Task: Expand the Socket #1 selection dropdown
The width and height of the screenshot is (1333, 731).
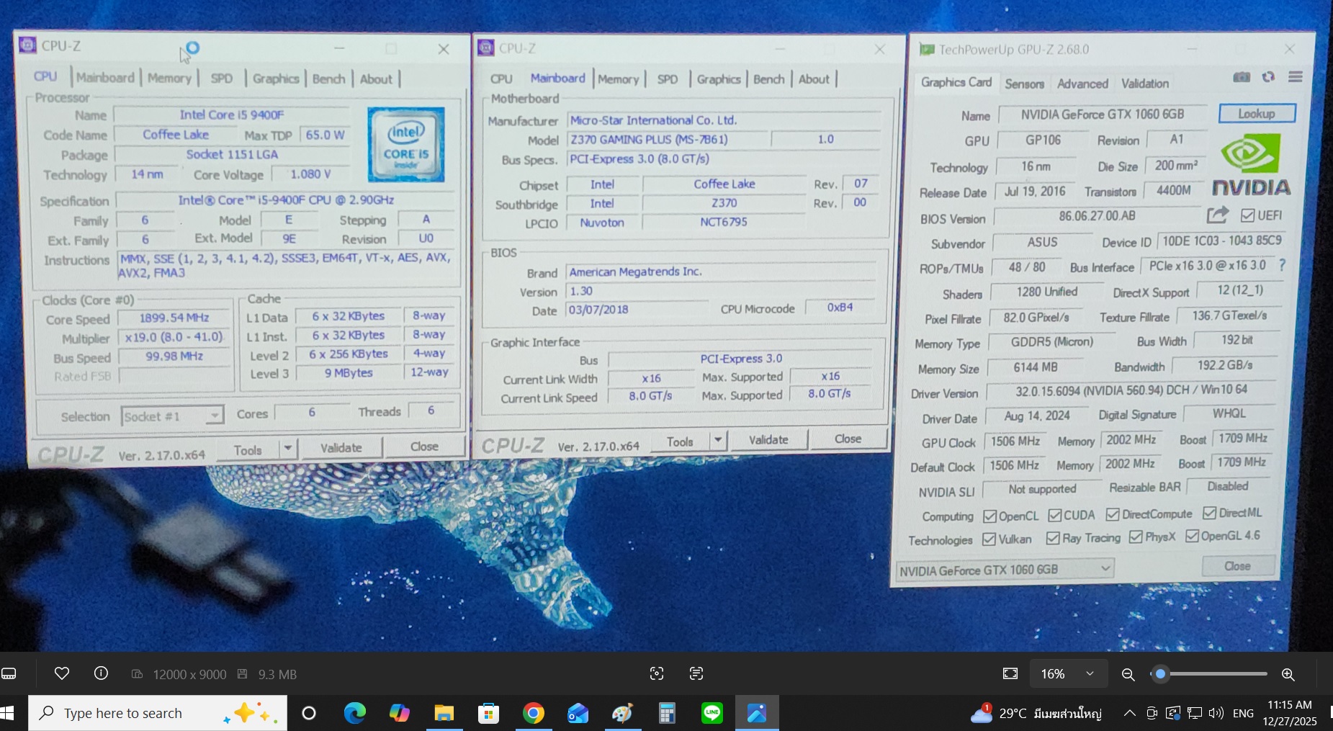Action: click(x=214, y=416)
